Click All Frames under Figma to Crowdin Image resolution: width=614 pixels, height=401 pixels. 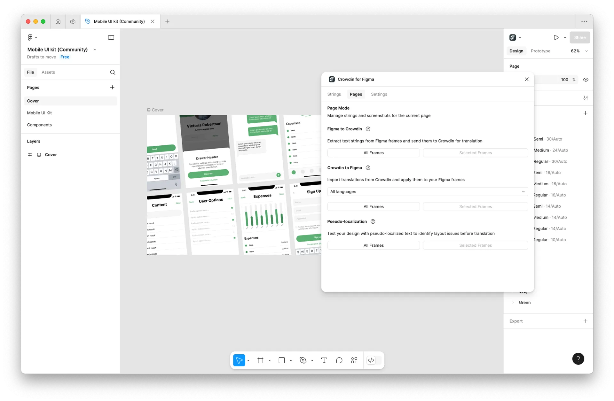coord(373,153)
